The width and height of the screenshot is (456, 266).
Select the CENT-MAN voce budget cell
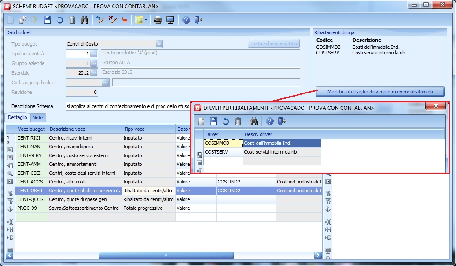click(x=31, y=147)
